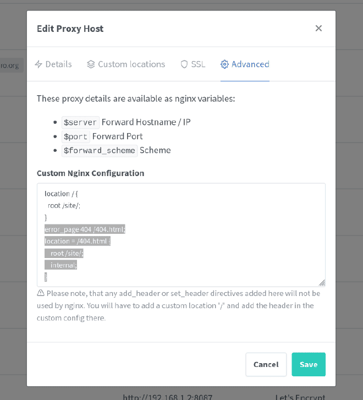The height and width of the screenshot is (400, 363).
Task: Click the $server variable code label
Action: tap(80, 123)
